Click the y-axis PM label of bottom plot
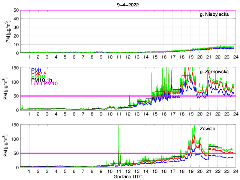 pyautogui.click(x=9, y=146)
